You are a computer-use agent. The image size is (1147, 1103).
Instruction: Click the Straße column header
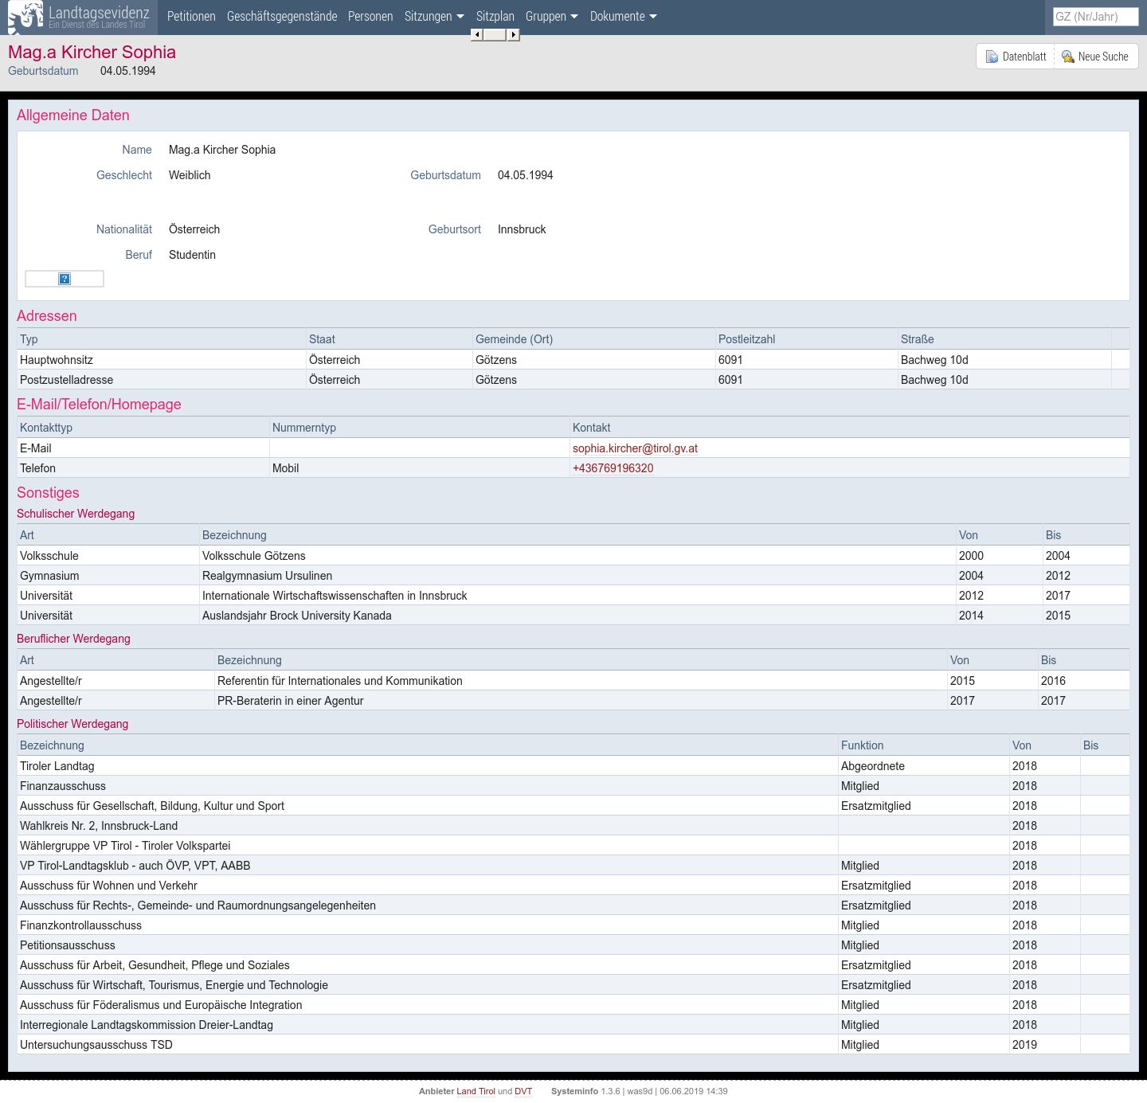click(x=917, y=339)
